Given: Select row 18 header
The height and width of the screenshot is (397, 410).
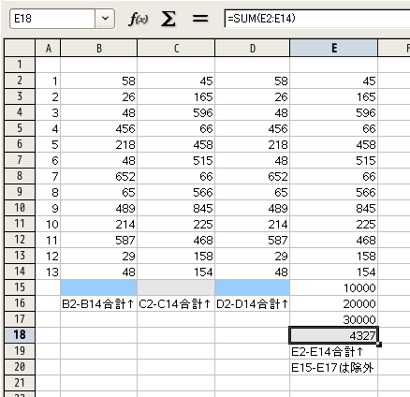Looking at the screenshot, I should (20, 335).
